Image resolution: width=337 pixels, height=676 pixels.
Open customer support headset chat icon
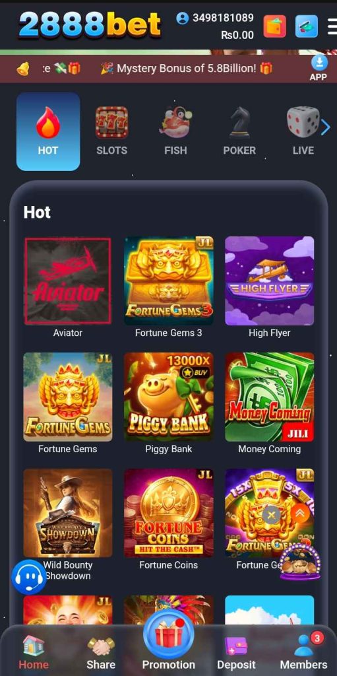tap(28, 577)
